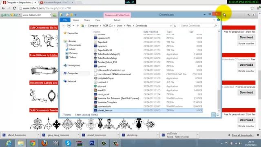Screen dimensions: 261x147
Task: Select Favourites in the navigation pane
Action: tap(73, 33)
